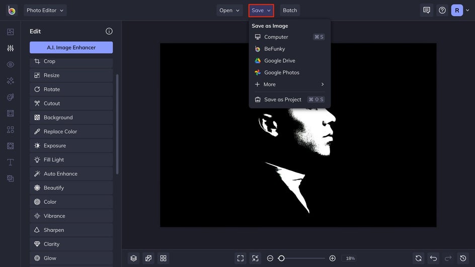Open the Frames sidebar icon
Image resolution: width=475 pixels, height=267 pixels.
[10, 113]
